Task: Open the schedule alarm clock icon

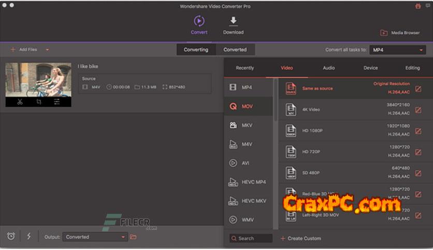Action: click(11, 236)
